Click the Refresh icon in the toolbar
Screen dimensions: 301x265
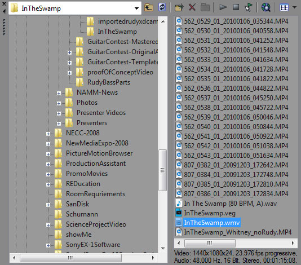point(162,7)
